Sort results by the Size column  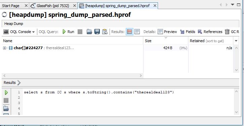166,41
